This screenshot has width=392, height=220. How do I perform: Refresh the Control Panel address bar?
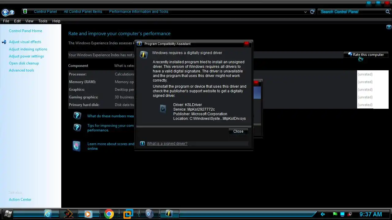click(312, 12)
